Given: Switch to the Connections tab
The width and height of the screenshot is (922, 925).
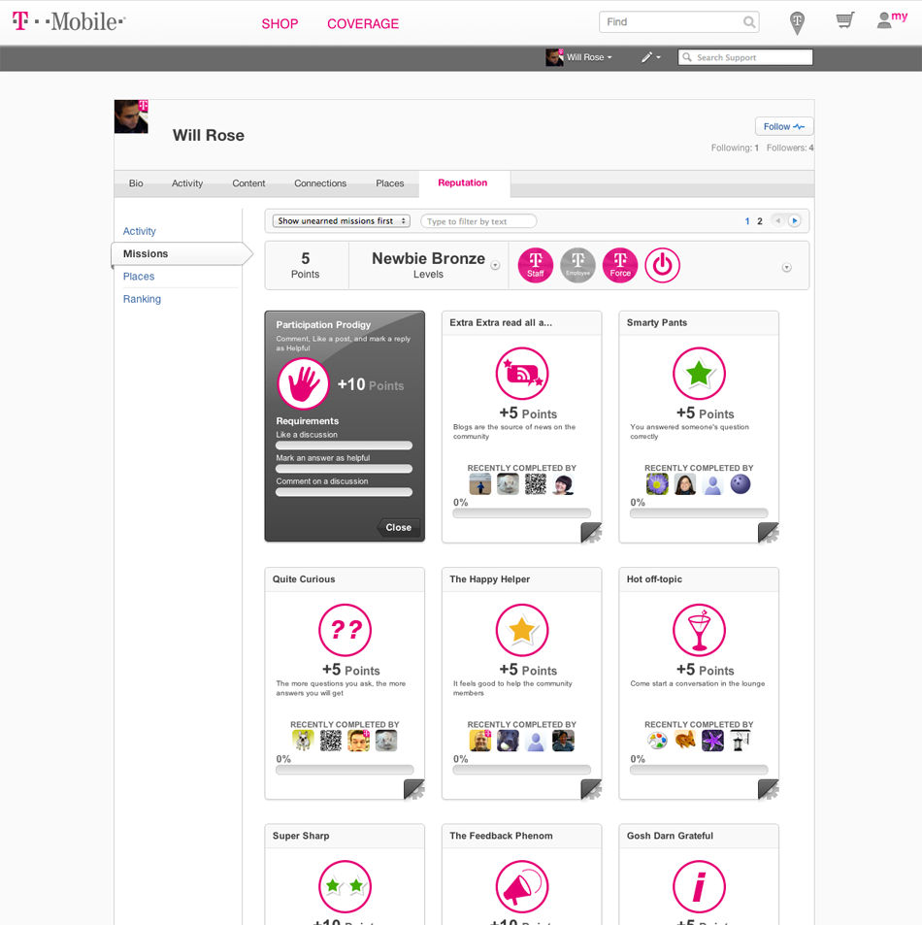Looking at the screenshot, I should coord(320,183).
